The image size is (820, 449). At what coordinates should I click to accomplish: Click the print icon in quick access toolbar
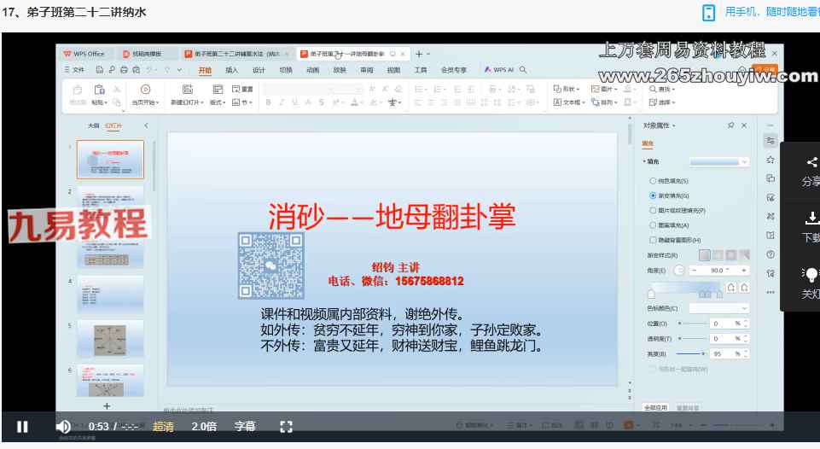click(124, 70)
